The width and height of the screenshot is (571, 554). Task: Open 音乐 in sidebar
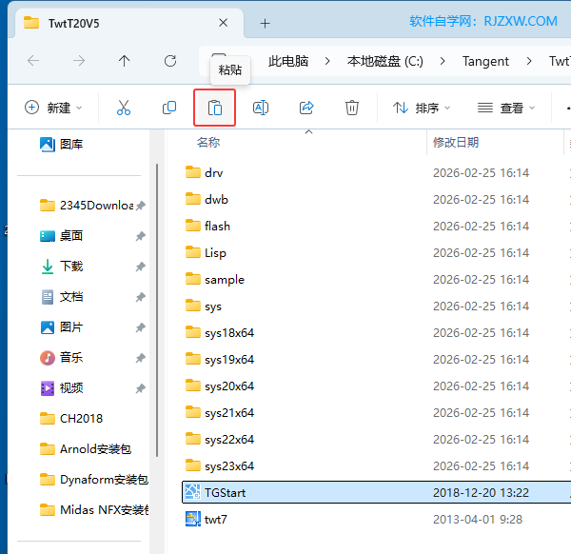61,358
